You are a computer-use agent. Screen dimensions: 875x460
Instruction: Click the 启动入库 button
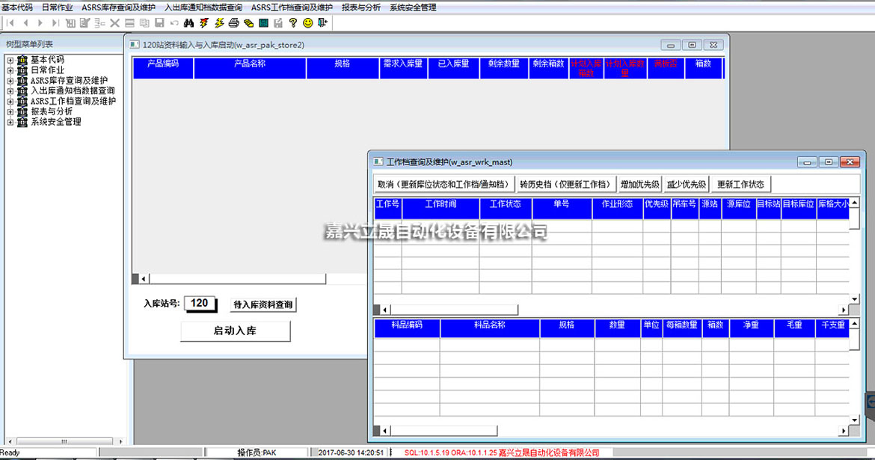236,331
